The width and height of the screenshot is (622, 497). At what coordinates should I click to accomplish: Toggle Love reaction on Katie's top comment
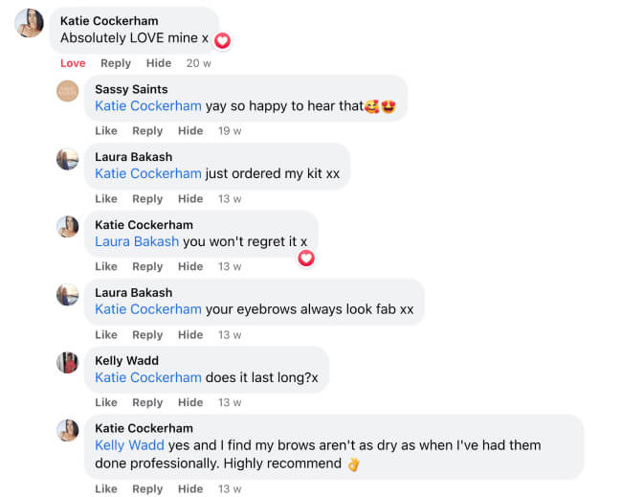pos(73,63)
